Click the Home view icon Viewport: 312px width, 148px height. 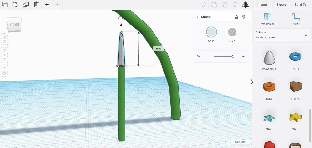coord(4,37)
